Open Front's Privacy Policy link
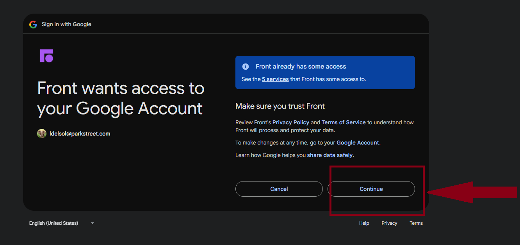The width and height of the screenshot is (520, 245). point(291,122)
